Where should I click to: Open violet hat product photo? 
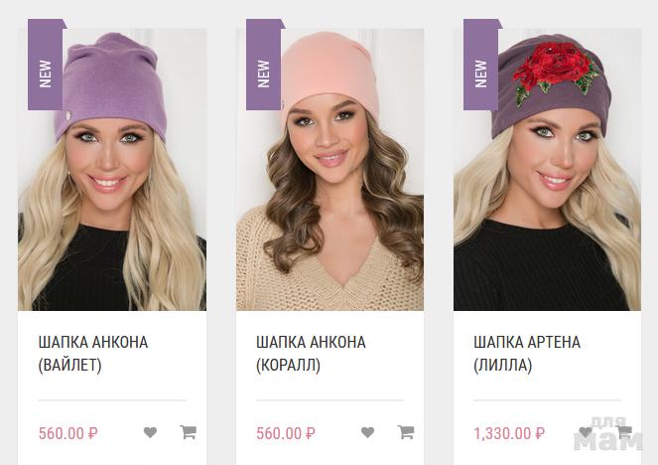click(112, 170)
